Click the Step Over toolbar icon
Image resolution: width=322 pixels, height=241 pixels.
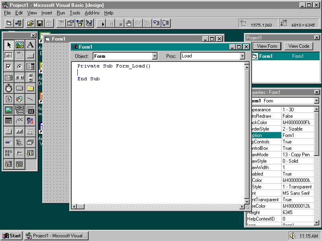tap(166, 23)
